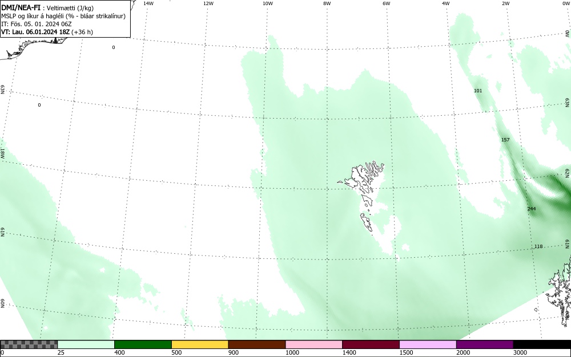Click the gray checkered 0-25 legend swatch
This screenshot has height=357, width=571.
pyautogui.click(x=29, y=344)
